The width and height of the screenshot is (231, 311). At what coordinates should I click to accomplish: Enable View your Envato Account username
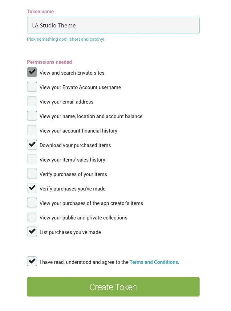tap(32, 87)
